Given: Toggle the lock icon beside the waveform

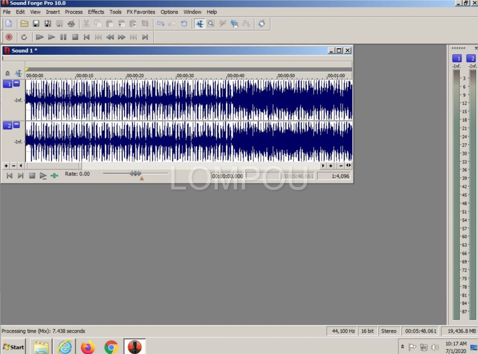Looking at the screenshot, I should coord(7,73).
